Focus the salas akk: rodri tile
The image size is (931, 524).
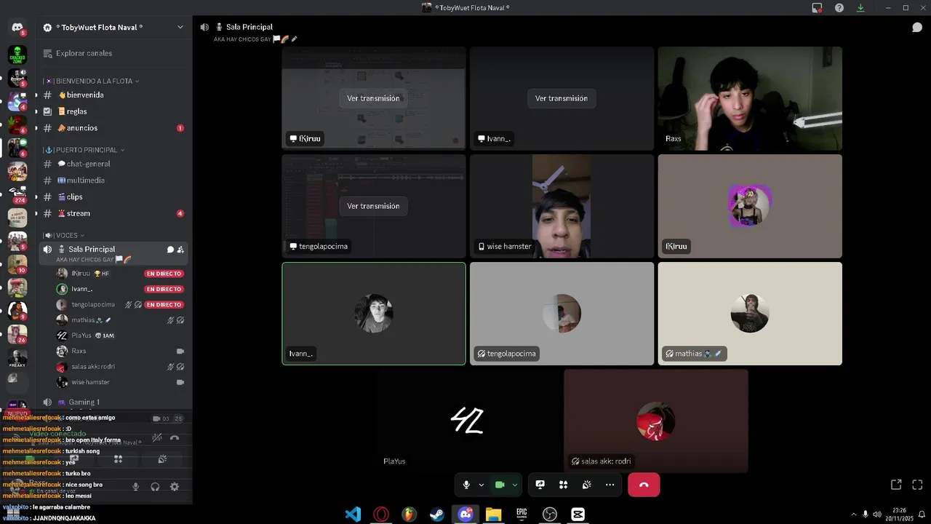(656, 421)
